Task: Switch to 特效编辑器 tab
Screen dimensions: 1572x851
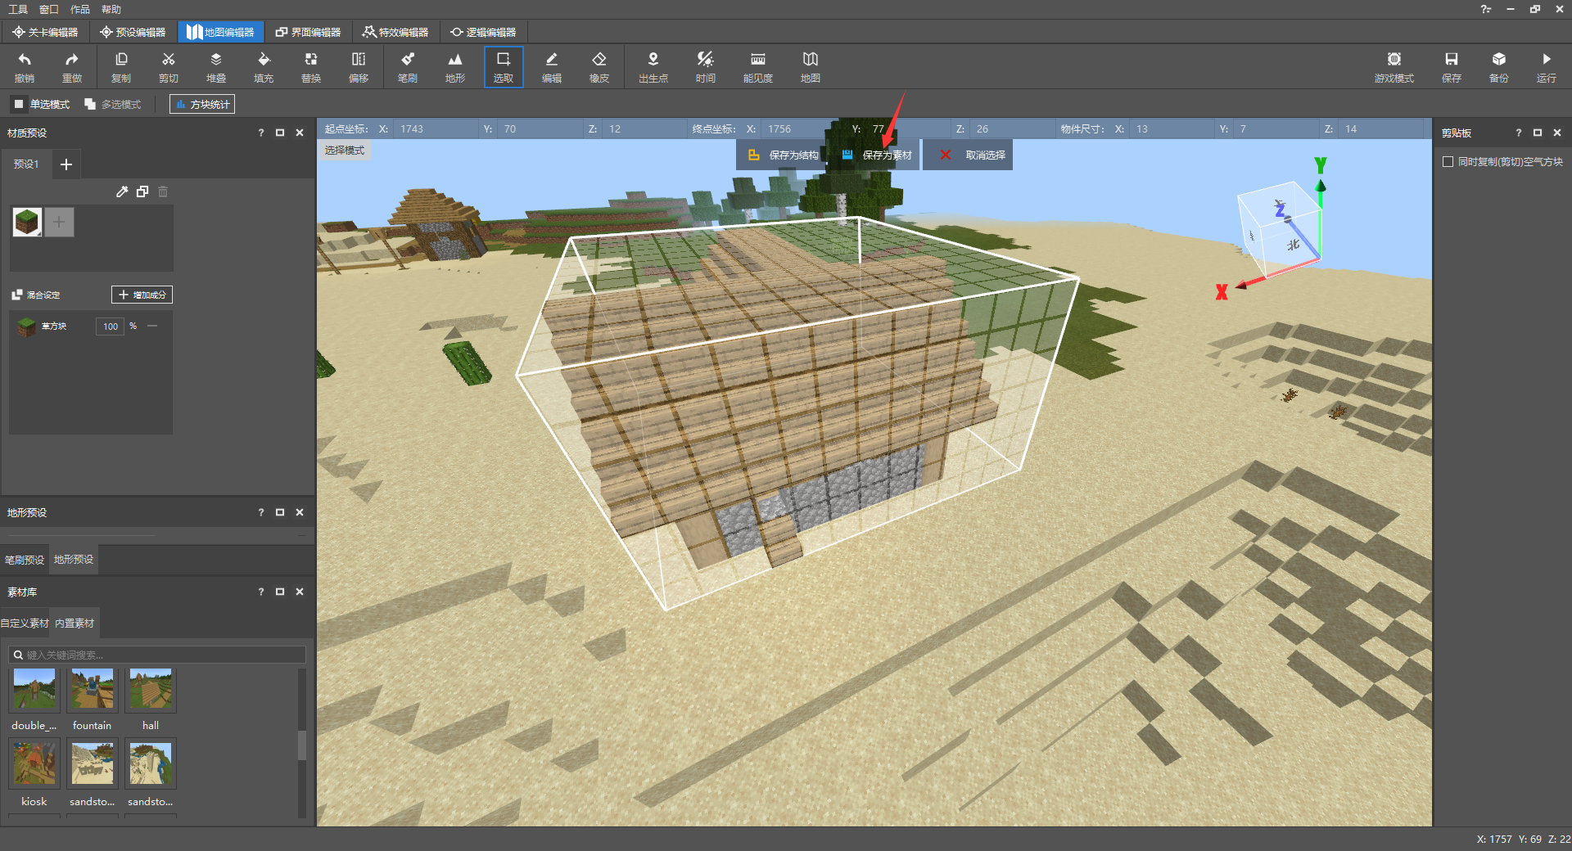Action: tap(396, 32)
